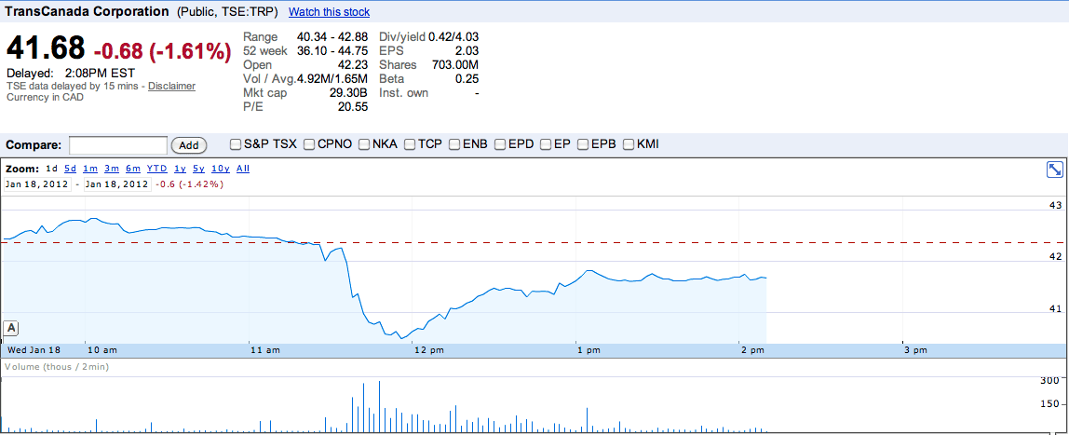1069x435 pixels.
Task: Click the Mkt cap value 29.30B
Action: click(x=348, y=93)
